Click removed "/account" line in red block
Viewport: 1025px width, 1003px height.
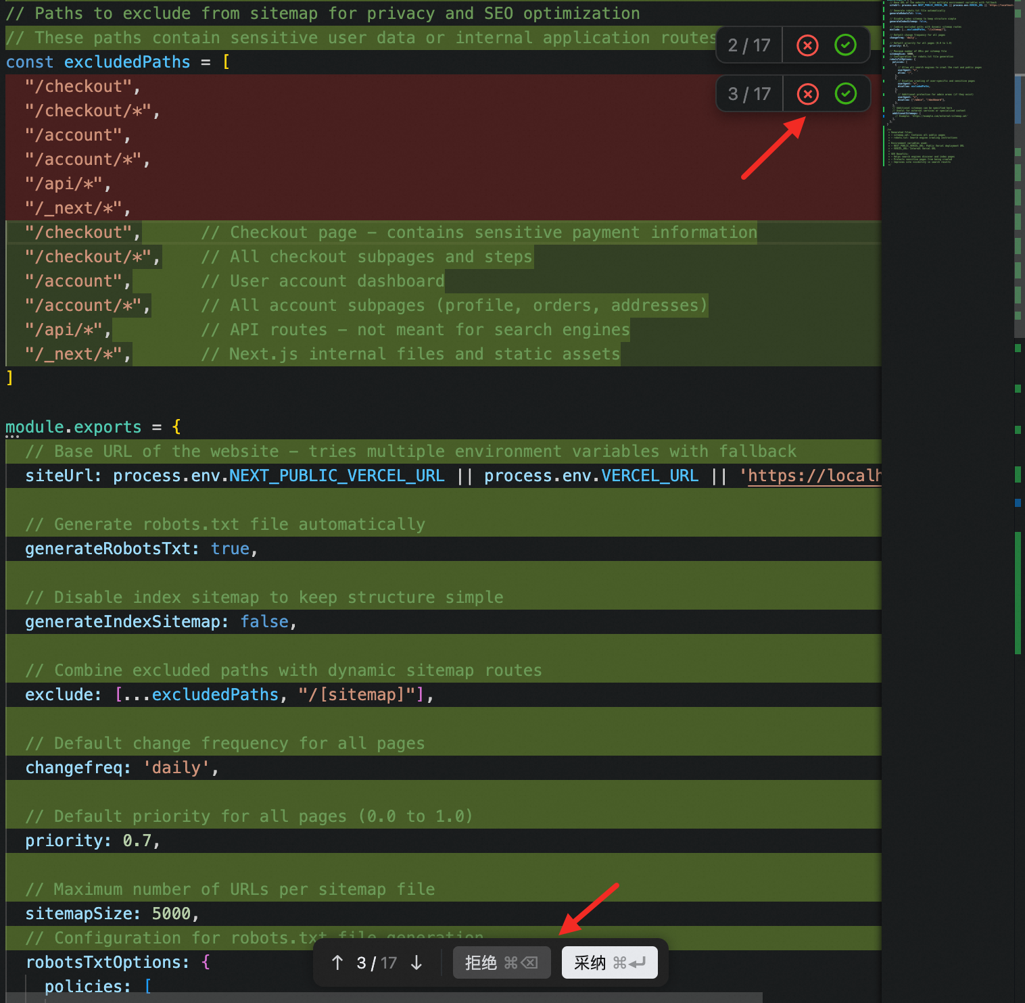point(78,135)
